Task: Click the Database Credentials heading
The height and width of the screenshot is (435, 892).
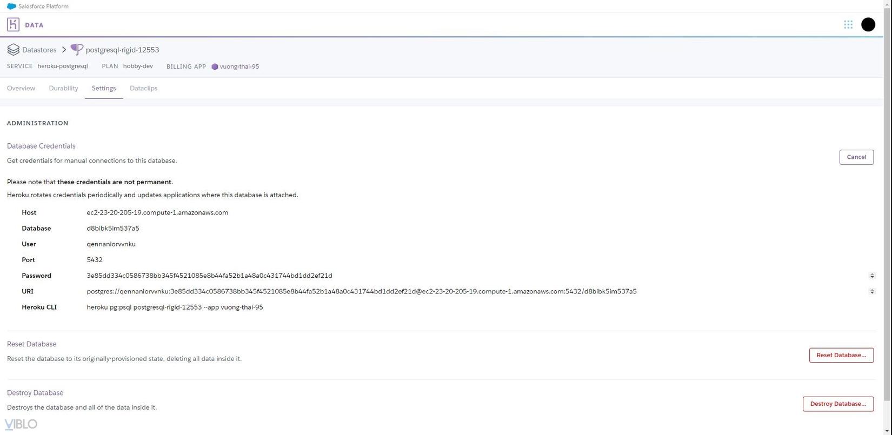Action: (x=41, y=146)
